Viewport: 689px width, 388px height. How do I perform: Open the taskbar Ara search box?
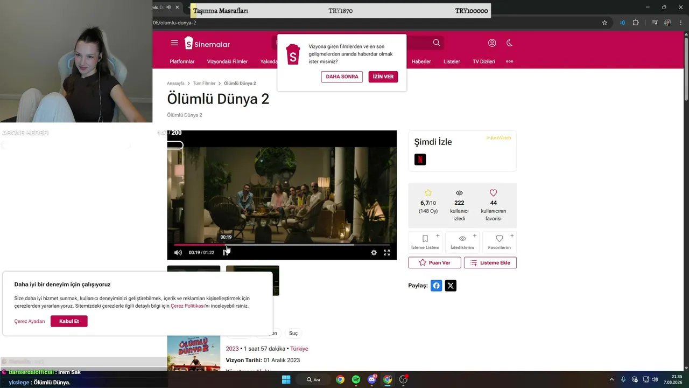pyautogui.click(x=314, y=379)
